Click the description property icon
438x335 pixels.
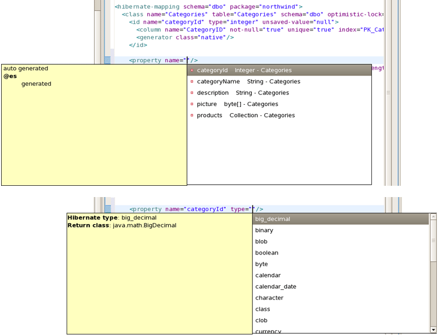pyautogui.click(x=192, y=93)
